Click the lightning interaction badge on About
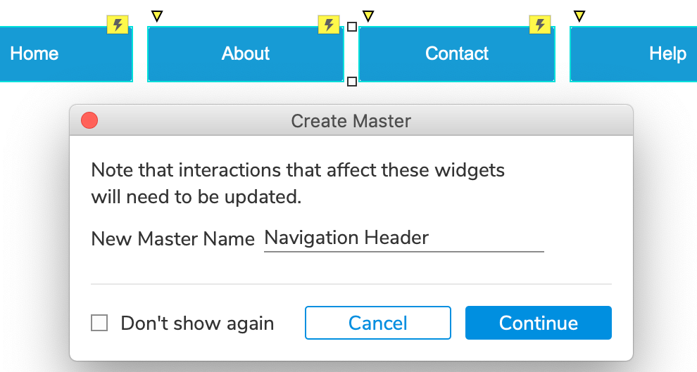The width and height of the screenshot is (697, 372). tap(329, 25)
